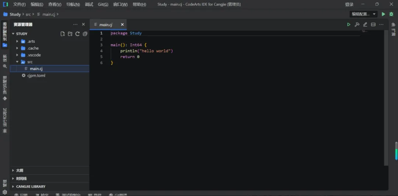398x196 pixels.
Task: Minimize the CodeArts IDE window
Action: pyautogui.click(x=363, y=4)
